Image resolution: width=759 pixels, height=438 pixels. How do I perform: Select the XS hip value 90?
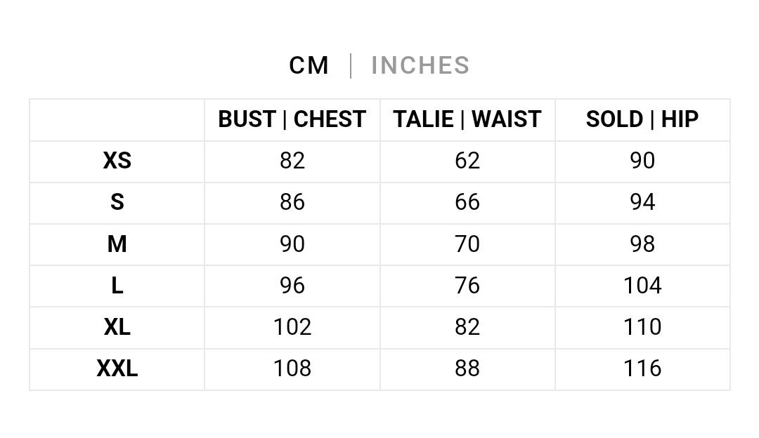point(642,161)
